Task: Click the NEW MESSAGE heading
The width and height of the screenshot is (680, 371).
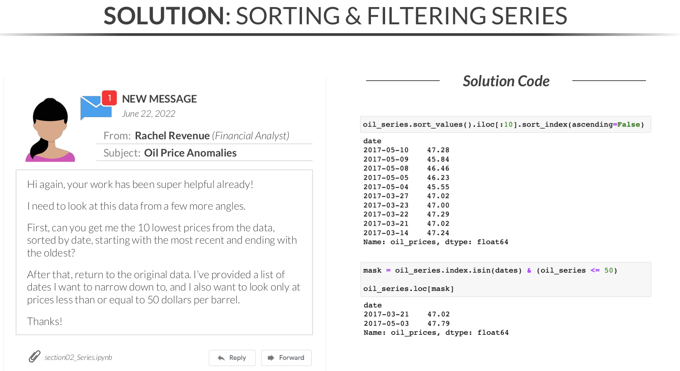Action: [x=159, y=99]
